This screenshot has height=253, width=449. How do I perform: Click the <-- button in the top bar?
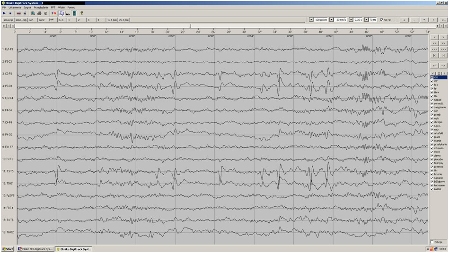tap(444, 20)
